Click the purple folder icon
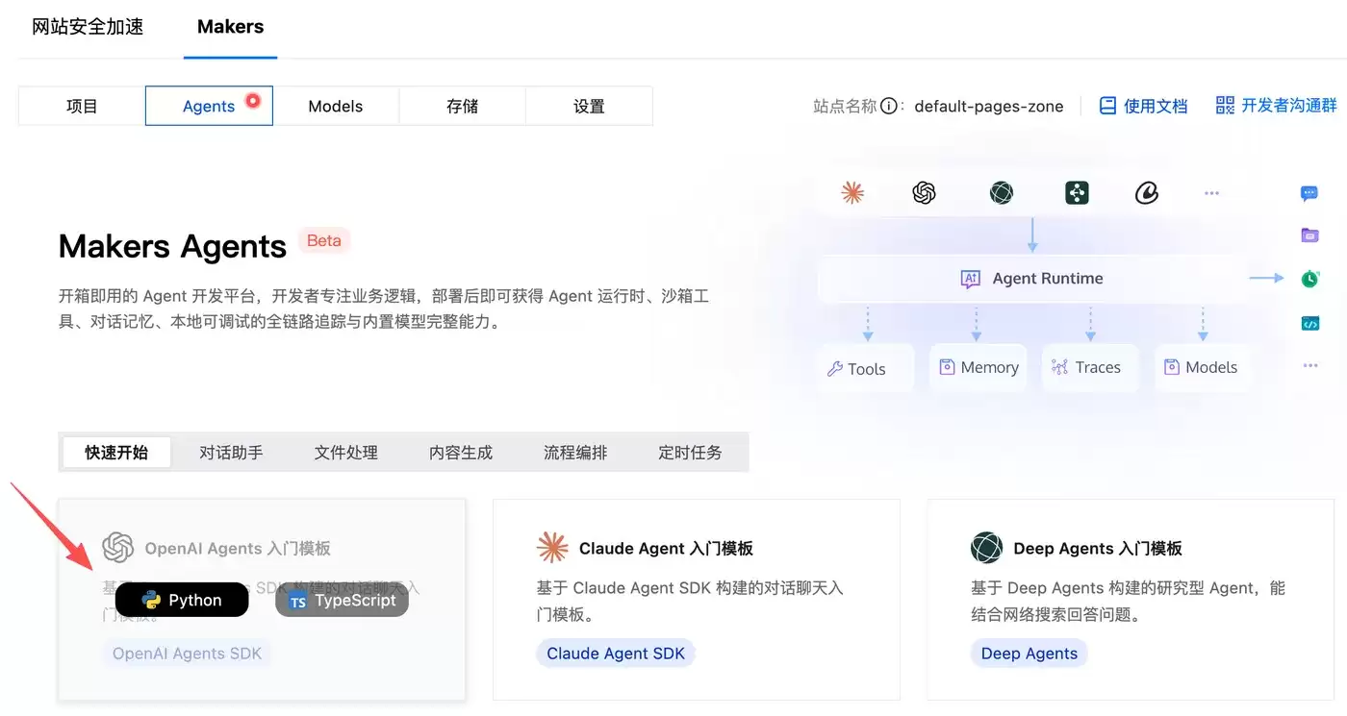The height and width of the screenshot is (716, 1347). [1309, 235]
